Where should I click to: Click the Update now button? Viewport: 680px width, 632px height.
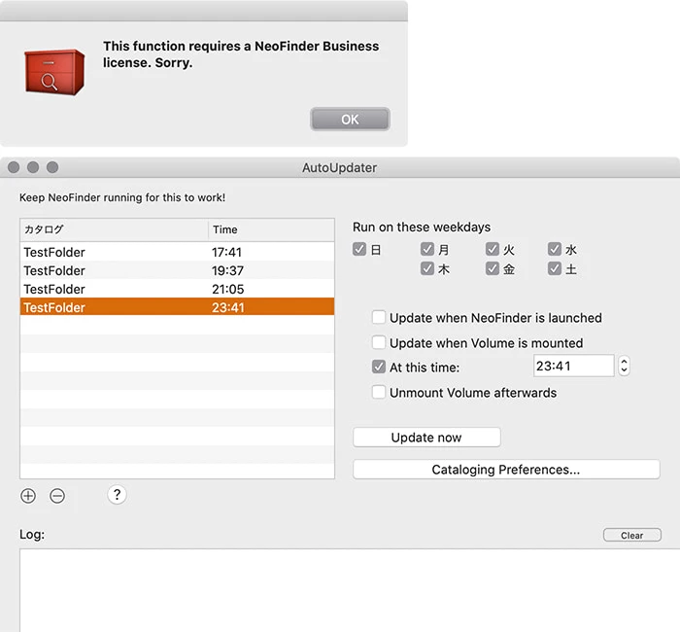(426, 438)
